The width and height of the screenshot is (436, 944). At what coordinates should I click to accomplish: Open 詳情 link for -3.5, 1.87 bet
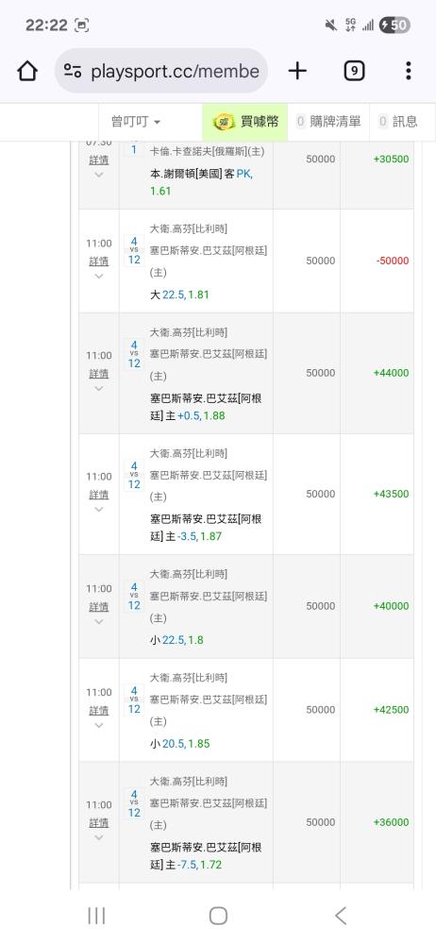(x=99, y=495)
